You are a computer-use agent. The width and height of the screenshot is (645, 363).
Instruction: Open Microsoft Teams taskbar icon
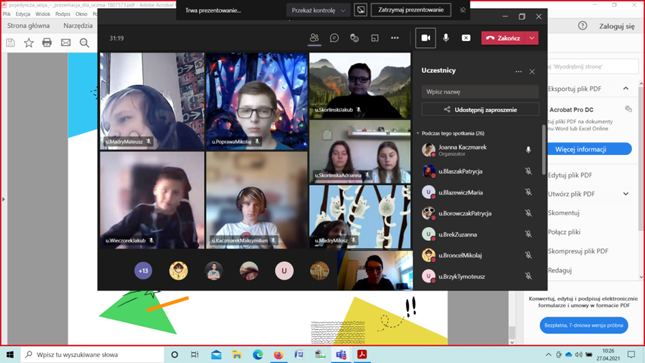(341, 354)
